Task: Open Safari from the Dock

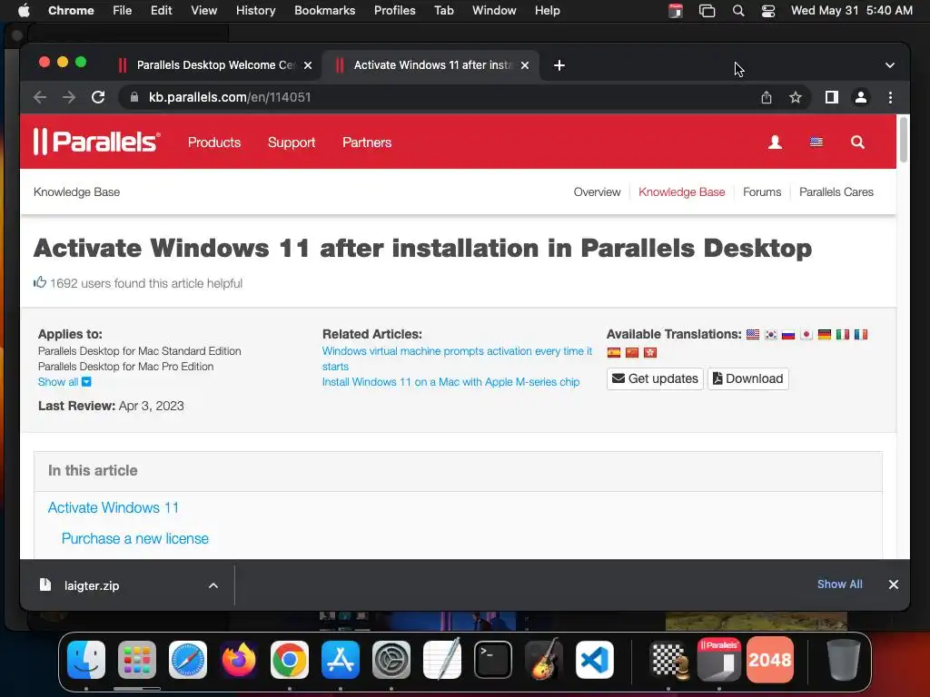Action: pyautogui.click(x=188, y=660)
